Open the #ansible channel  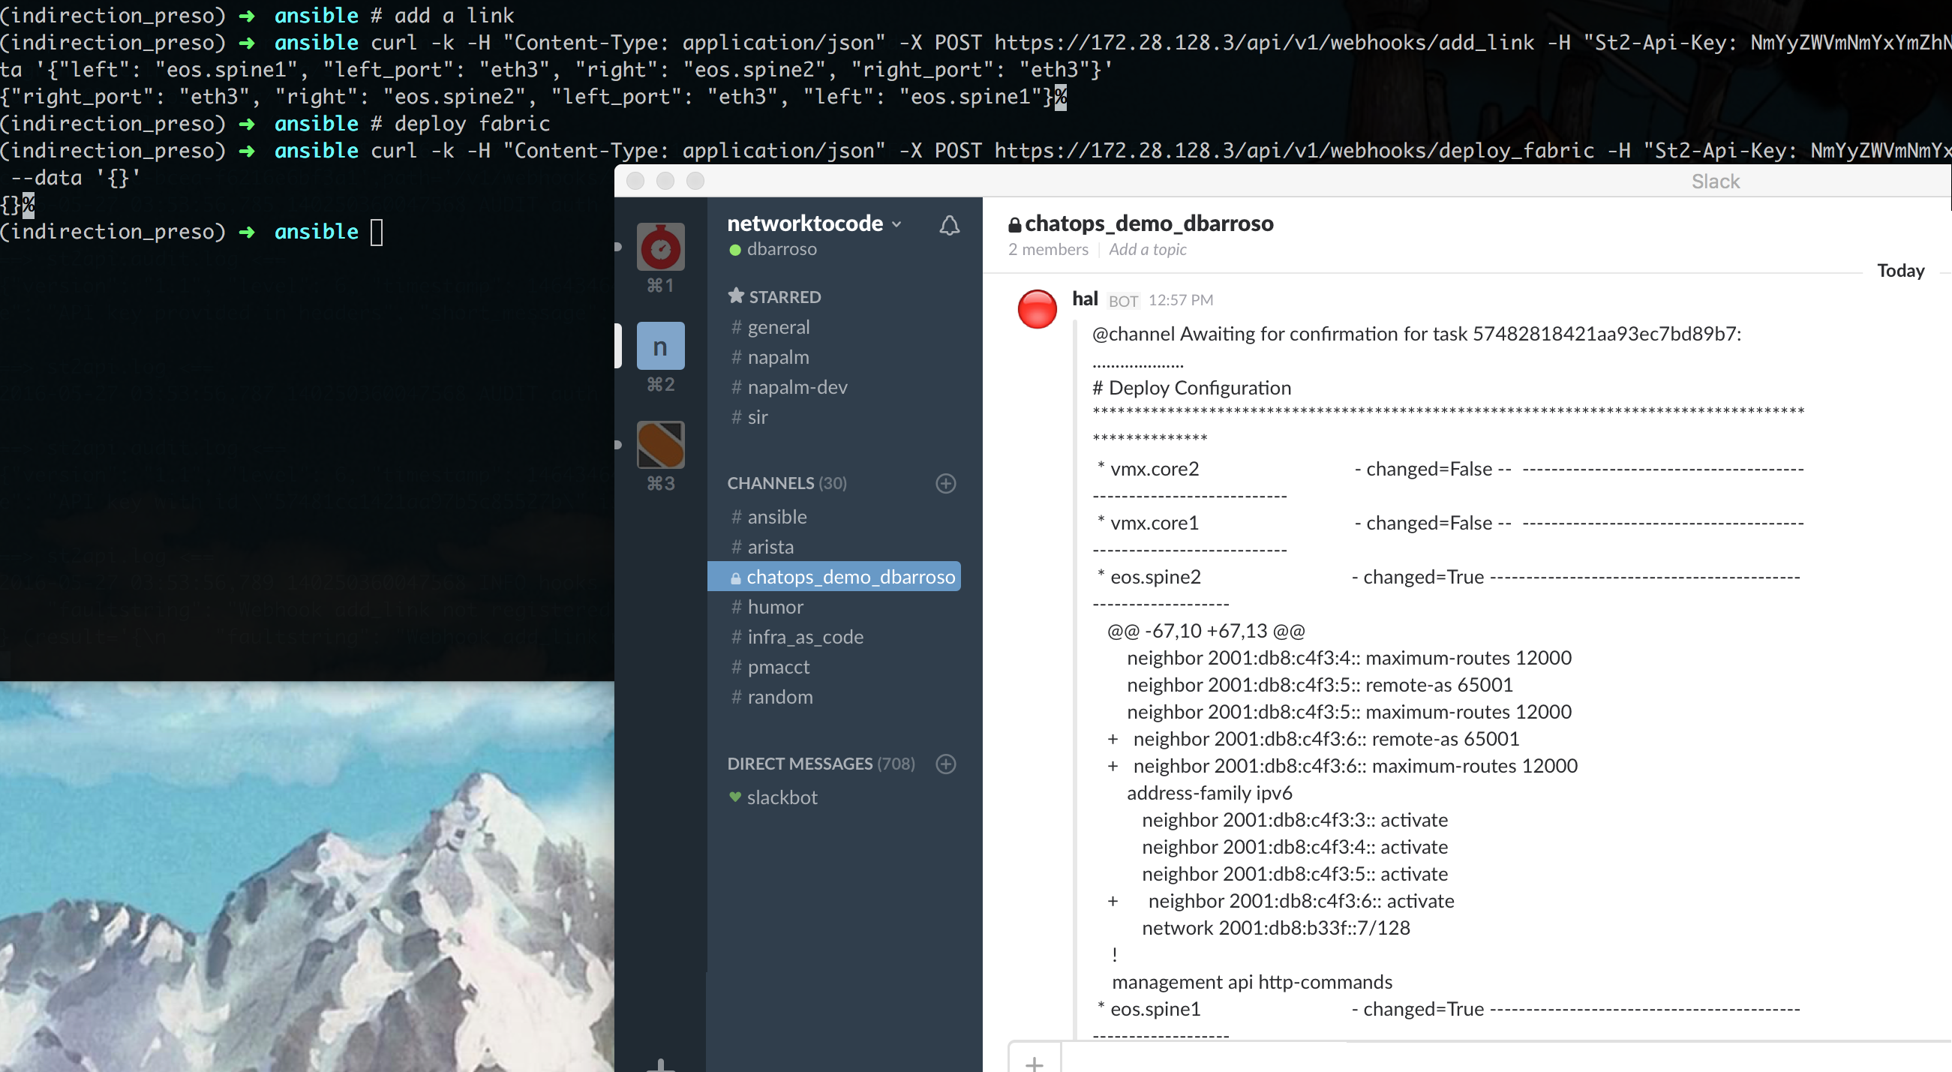768,517
